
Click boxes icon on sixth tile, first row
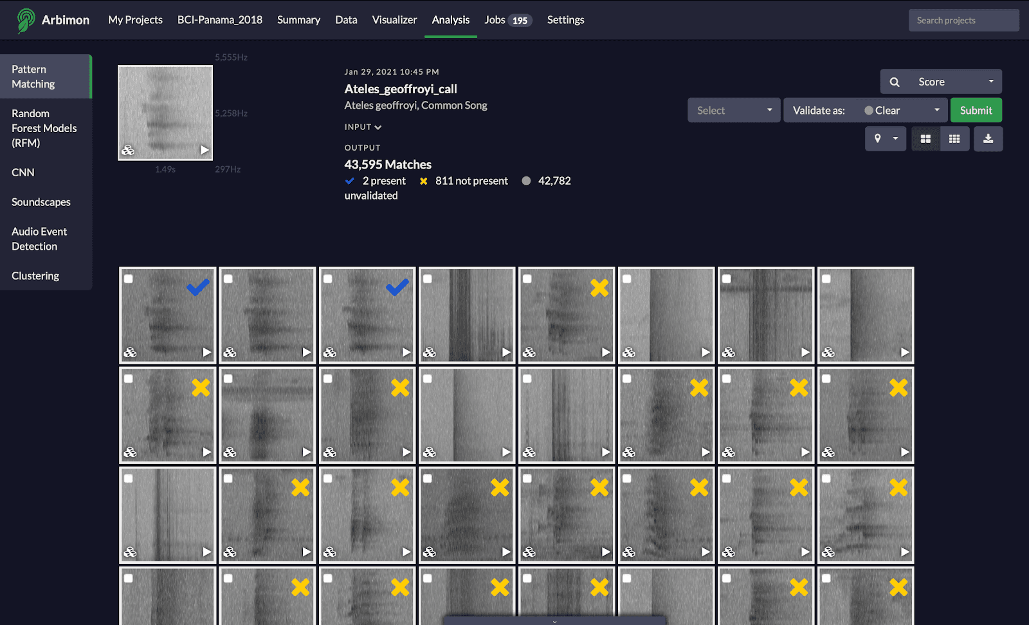coord(629,352)
